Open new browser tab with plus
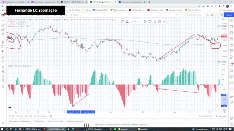This screenshot has height=131, width=234. 150,2
